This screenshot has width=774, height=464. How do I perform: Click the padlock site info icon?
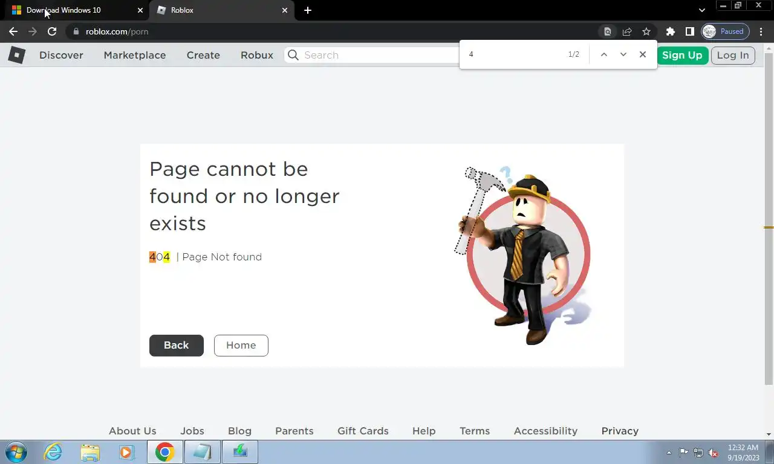pos(76,31)
